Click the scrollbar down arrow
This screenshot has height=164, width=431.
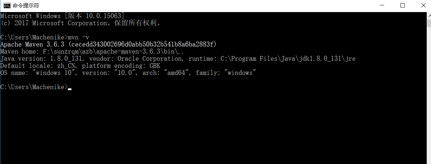[429, 161]
